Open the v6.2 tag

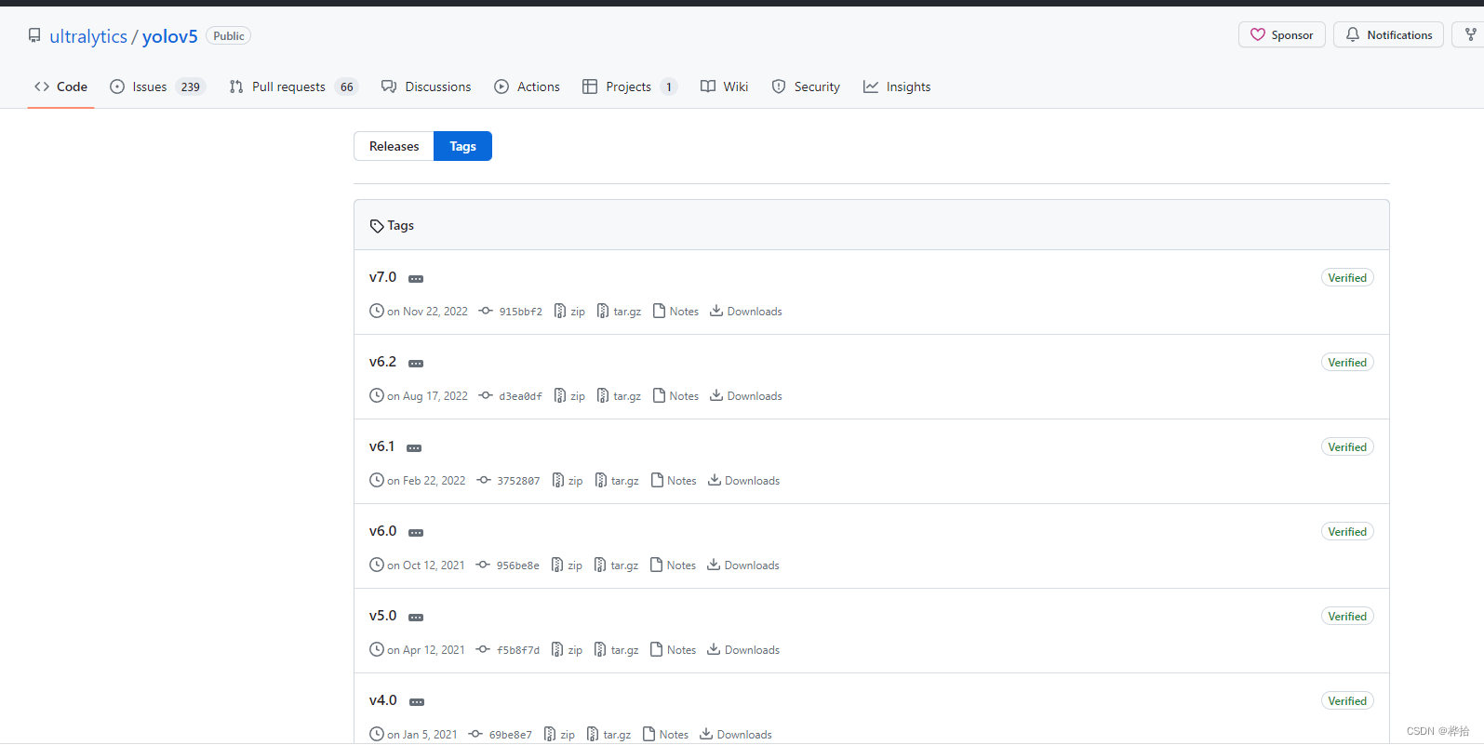[x=382, y=362]
